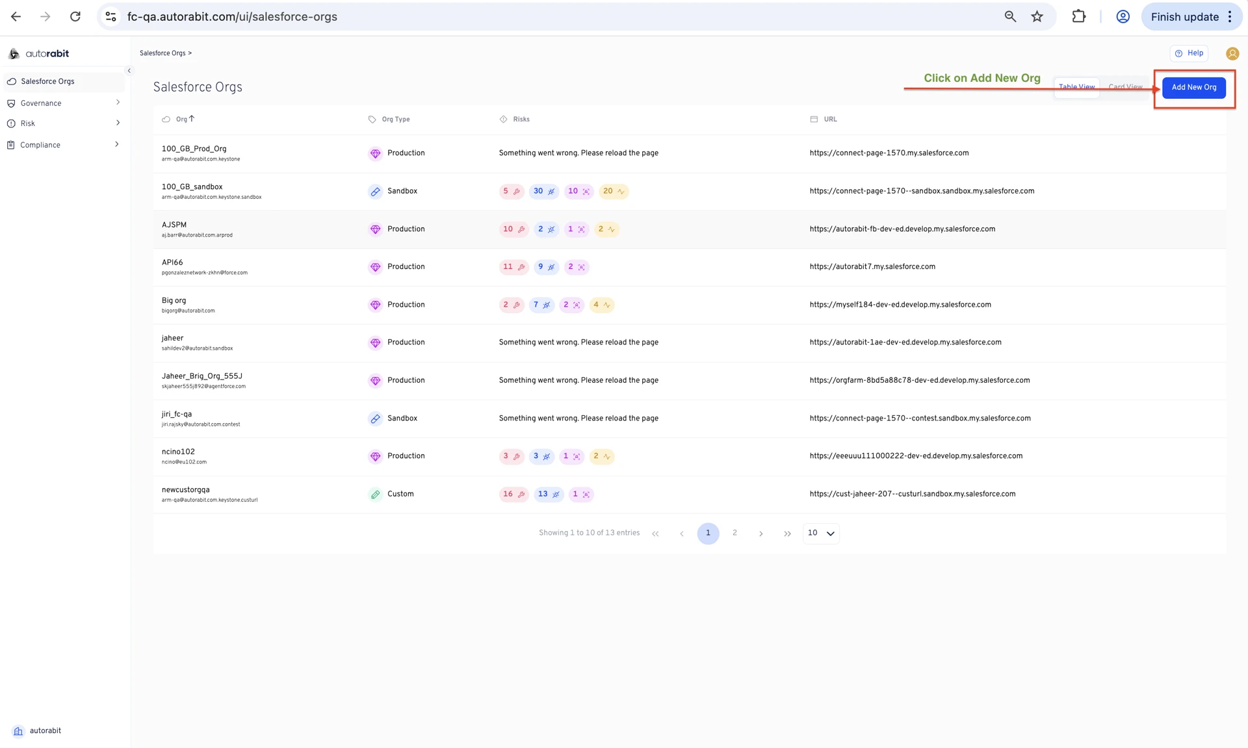Click the Org column sort arrow
Viewport: 1248px width, 748px height.
click(192, 119)
